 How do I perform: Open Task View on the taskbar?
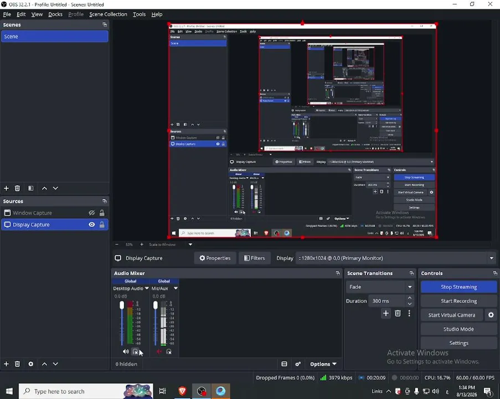(x=162, y=391)
